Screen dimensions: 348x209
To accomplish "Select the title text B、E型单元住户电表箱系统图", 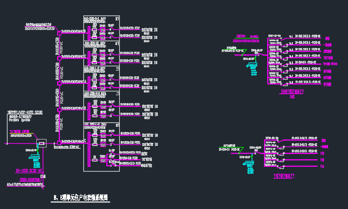I will (x=81, y=197).
